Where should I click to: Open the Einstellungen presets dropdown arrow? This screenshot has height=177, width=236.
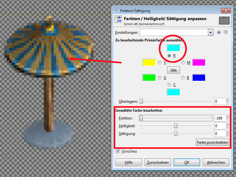pos(210,32)
